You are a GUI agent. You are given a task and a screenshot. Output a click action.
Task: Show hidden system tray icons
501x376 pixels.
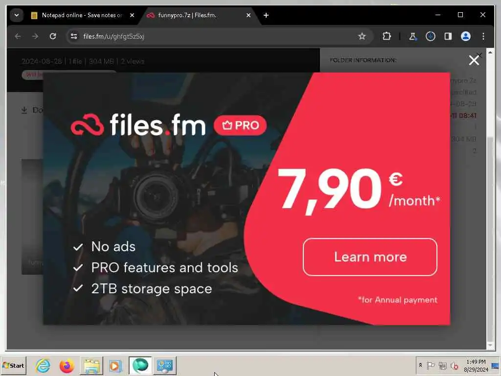tap(420, 365)
